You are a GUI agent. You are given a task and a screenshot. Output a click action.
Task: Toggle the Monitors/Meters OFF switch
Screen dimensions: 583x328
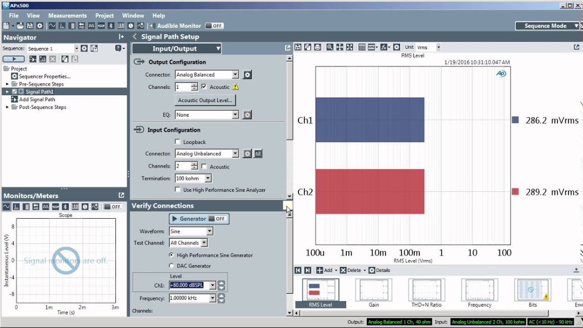point(113,207)
